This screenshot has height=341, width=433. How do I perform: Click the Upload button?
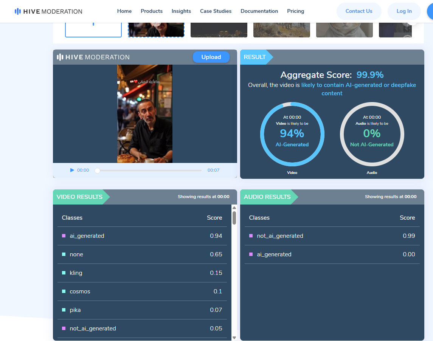[211, 57]
